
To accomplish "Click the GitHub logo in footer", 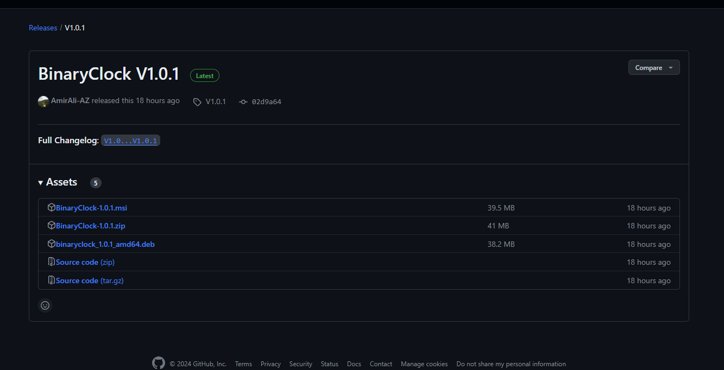I will [x=158, y=363].
